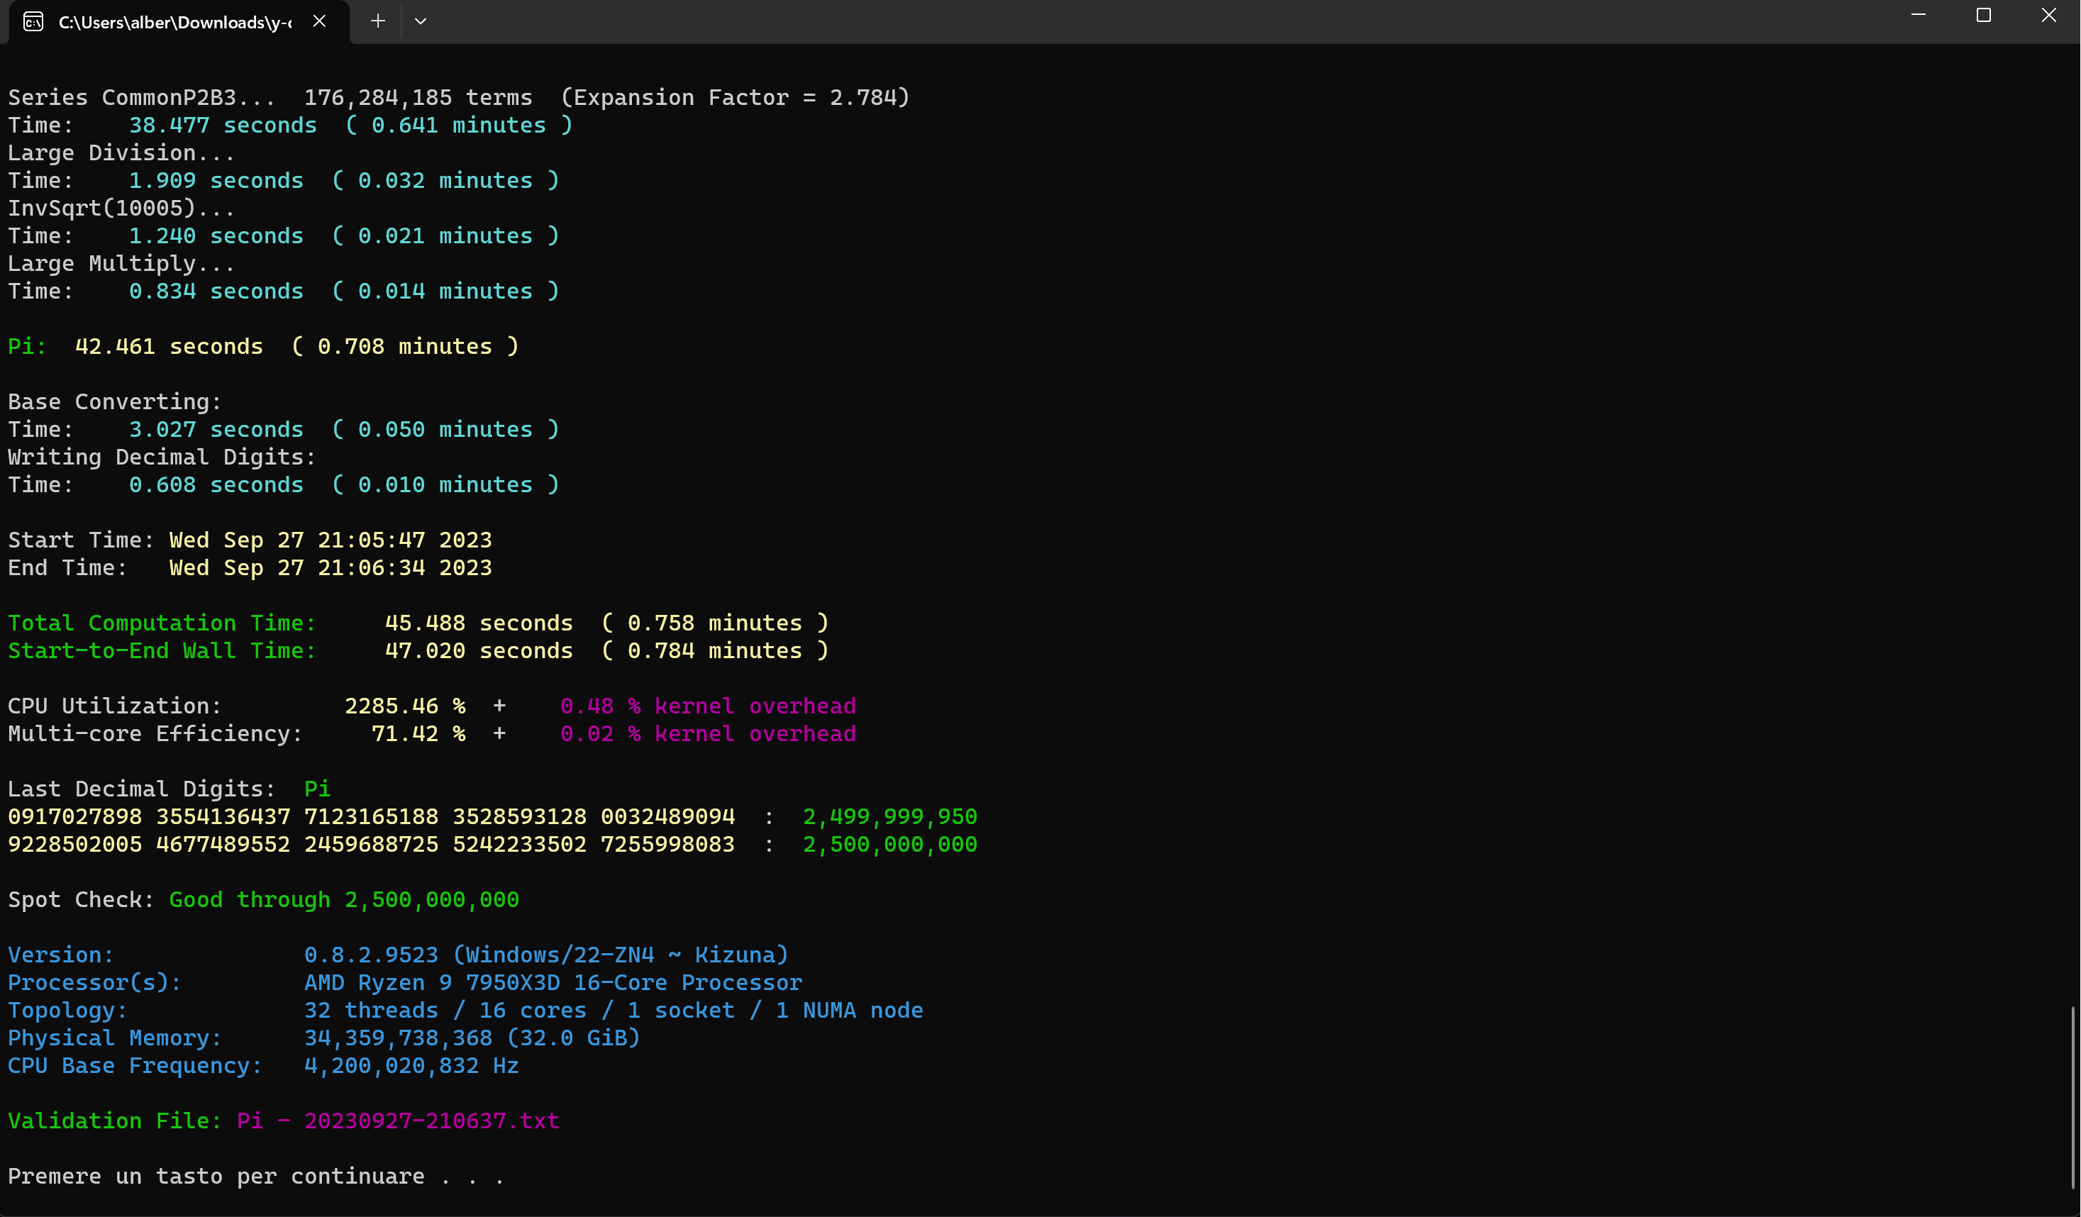Expand the new tab profile dropdown chevron
Image resolution: width=2081 pixels, height=1217 pixels.
tap(421, 21)
